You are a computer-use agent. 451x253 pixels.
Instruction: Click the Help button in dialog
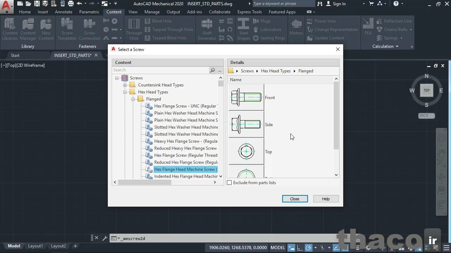[x=326, y=199]
